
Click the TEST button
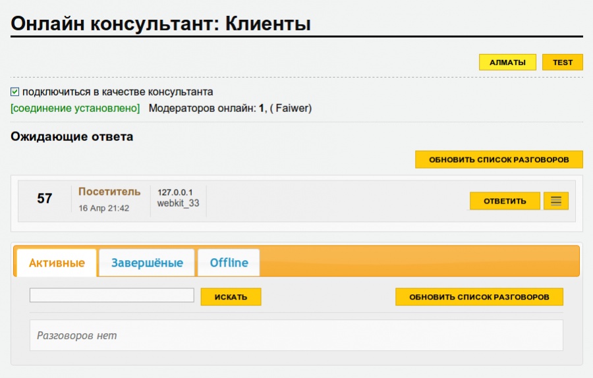coord(562,63)
